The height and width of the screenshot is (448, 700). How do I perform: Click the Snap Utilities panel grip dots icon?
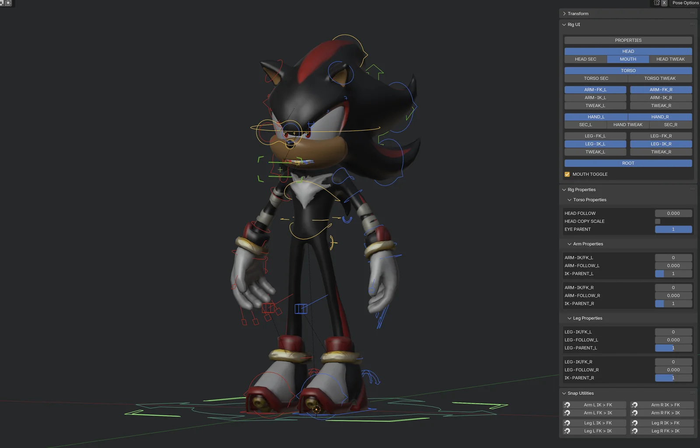692,393
